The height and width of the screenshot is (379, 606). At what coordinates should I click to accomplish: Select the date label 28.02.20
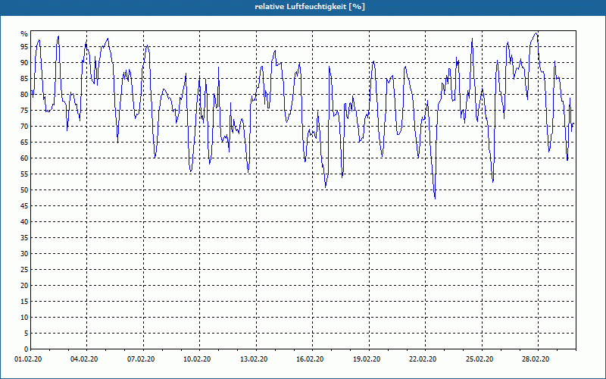pyautogui.click(x=536, y=359)
